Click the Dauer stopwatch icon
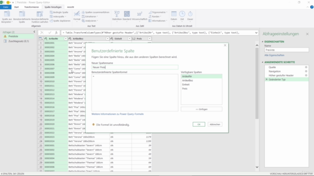The height and width of the screenshot is (176, 314). tap(190, 14)
